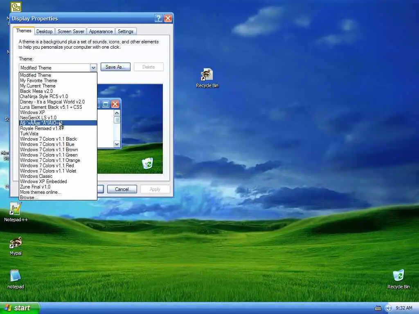Select the highlighted garbled-name theme entry
The image size is (419, 314).
pyautogui.click(x=58, y=123)
